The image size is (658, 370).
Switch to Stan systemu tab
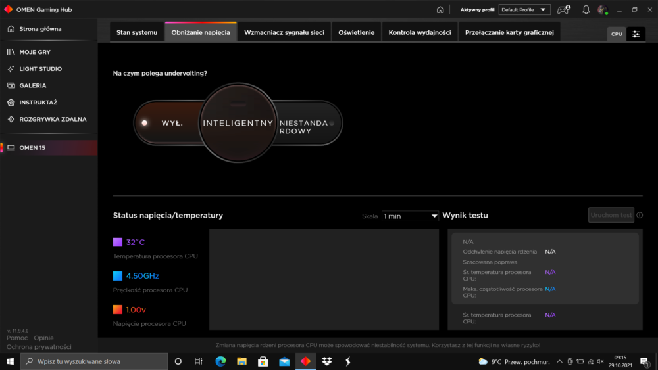coord(137,32)
